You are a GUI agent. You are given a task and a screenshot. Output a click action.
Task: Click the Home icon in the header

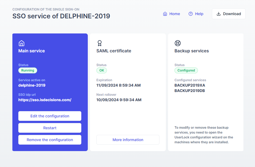pos(165,14)
